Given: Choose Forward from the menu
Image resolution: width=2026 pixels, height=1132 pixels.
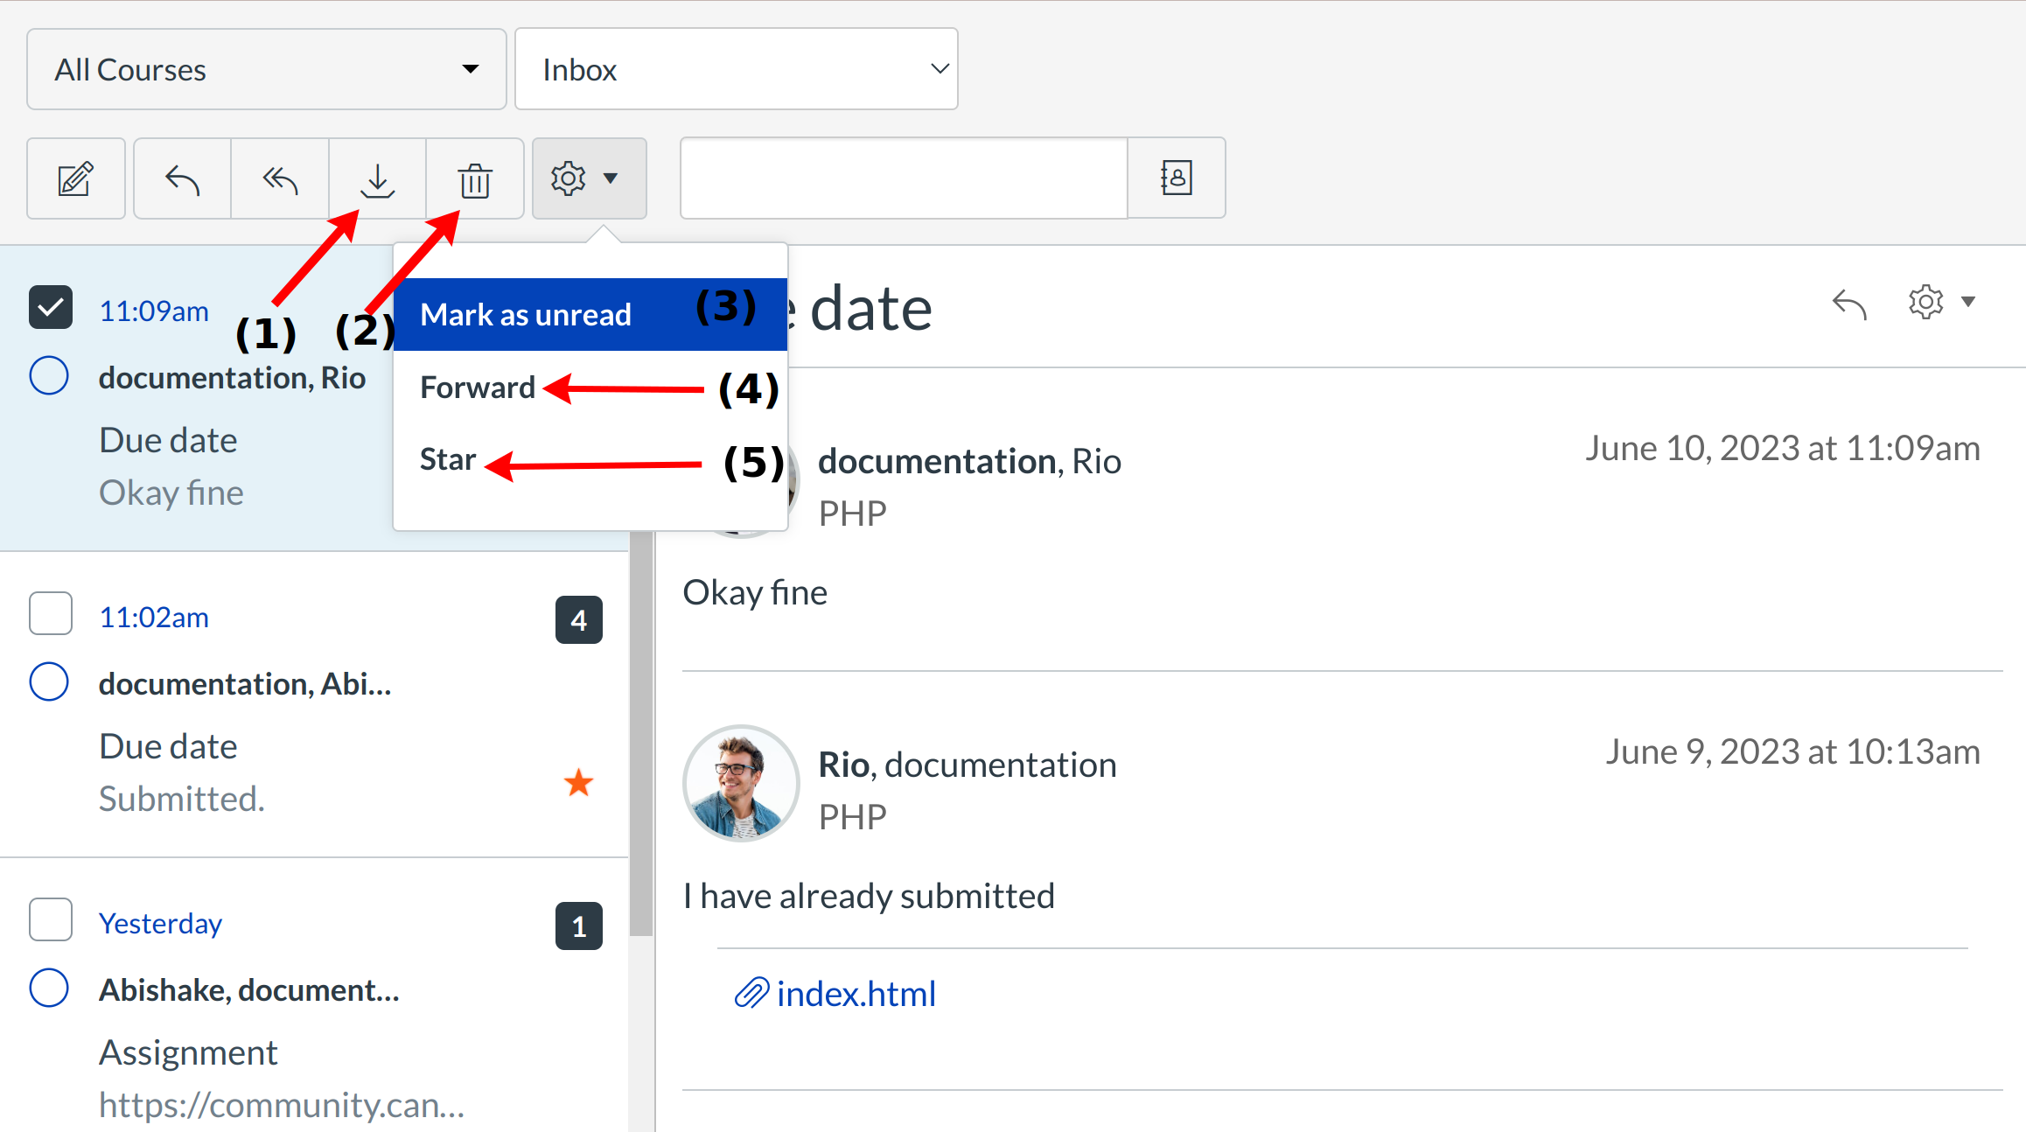Looking at the screenshot, I should click(x=478, y=388).
